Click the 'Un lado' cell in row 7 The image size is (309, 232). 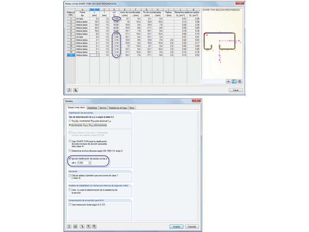coord(83,37)
